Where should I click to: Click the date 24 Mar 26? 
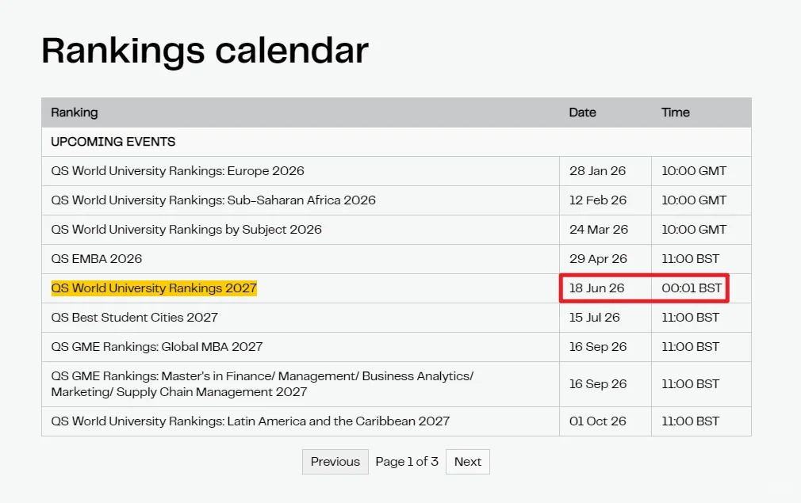(599, 230)
